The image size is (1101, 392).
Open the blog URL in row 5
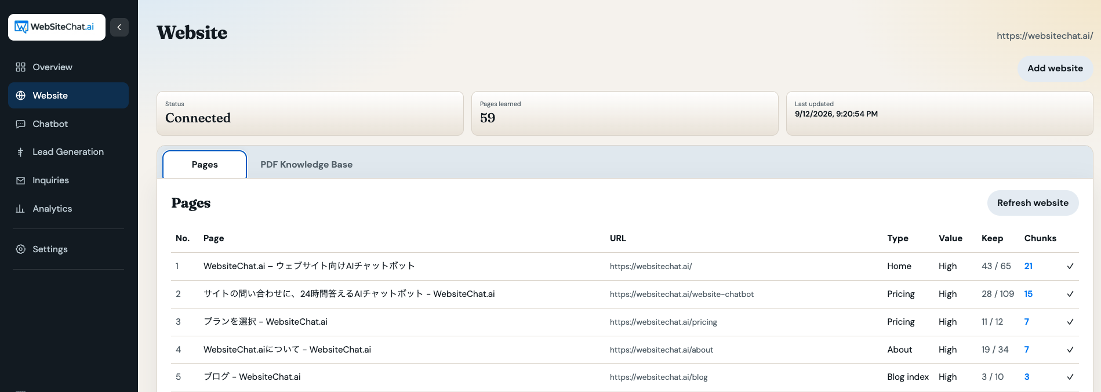click(659, 378)
